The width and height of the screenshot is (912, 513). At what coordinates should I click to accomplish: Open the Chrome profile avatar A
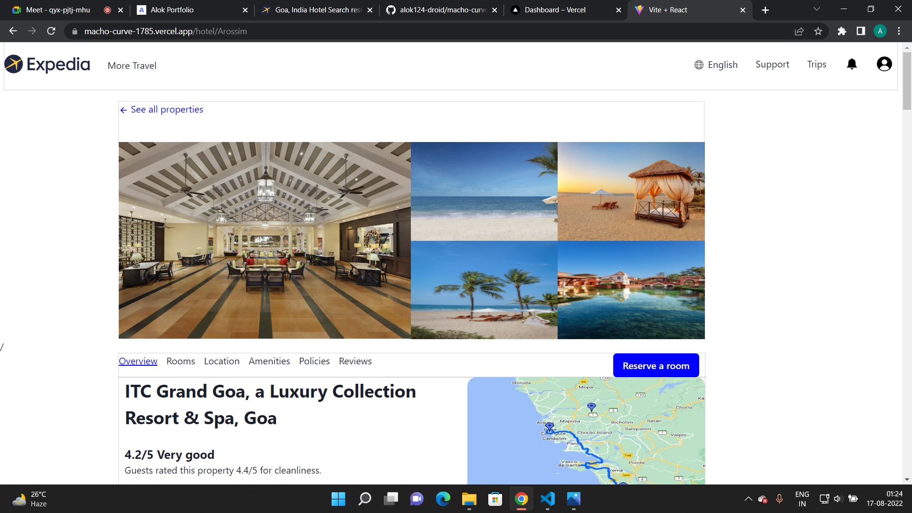(880, 31)
